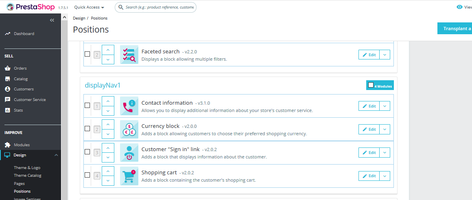Viewport: 472px width, 200px height.
Task: Click the Orders basket icon in sidebar
Action: coord(7,68)
